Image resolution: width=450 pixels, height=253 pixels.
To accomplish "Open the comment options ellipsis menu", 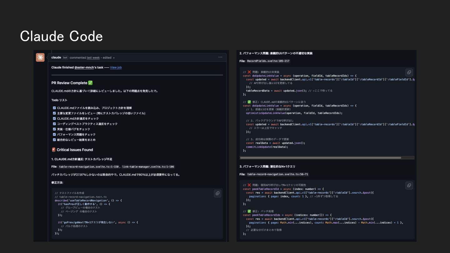I will click(220, 57).
